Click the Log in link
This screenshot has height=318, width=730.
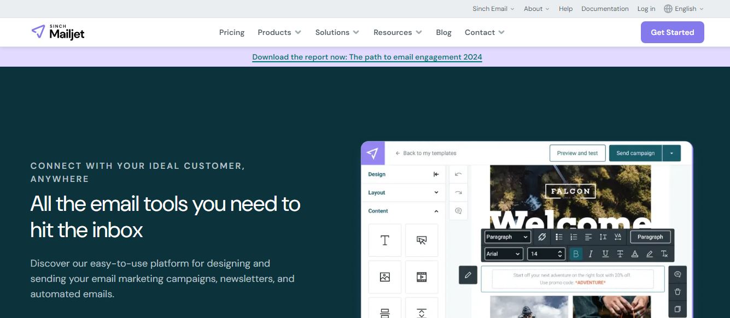click(646, 9)
